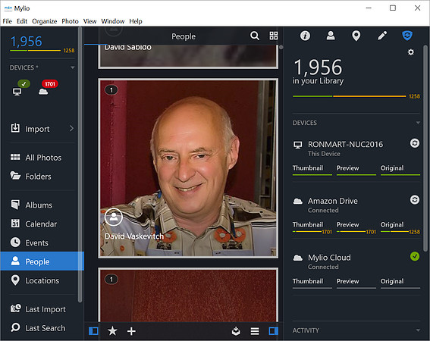Image resolution: width=430 pixels, height=341 pixels.
Task: Click the Amazon Drive cloud icon
Action: [298, 202]
